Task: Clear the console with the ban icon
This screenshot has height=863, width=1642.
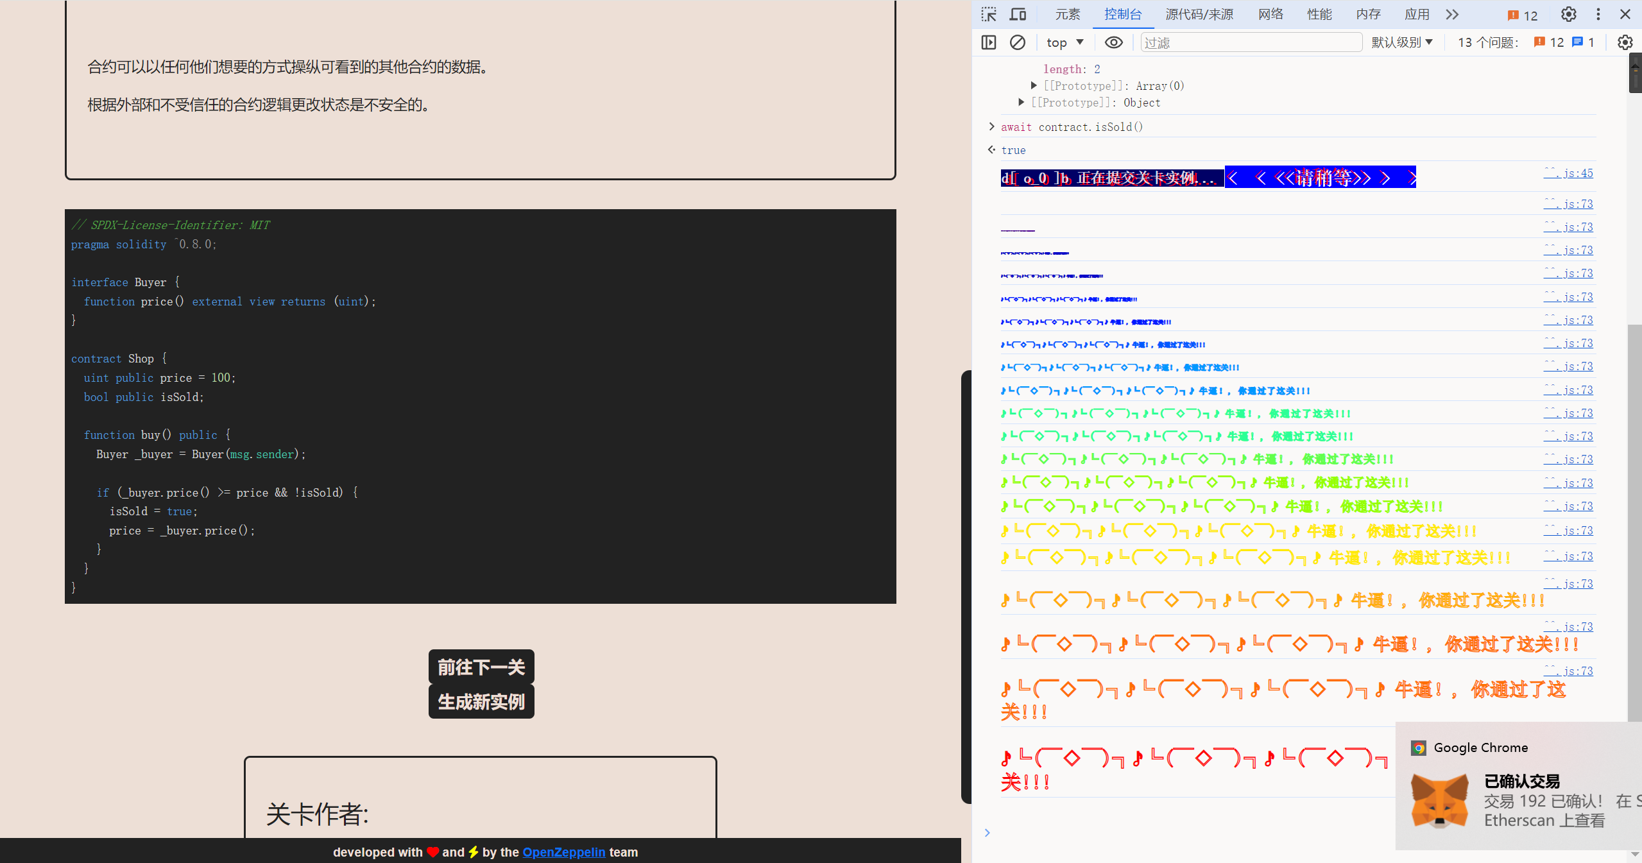Action: click(1018, 42)
